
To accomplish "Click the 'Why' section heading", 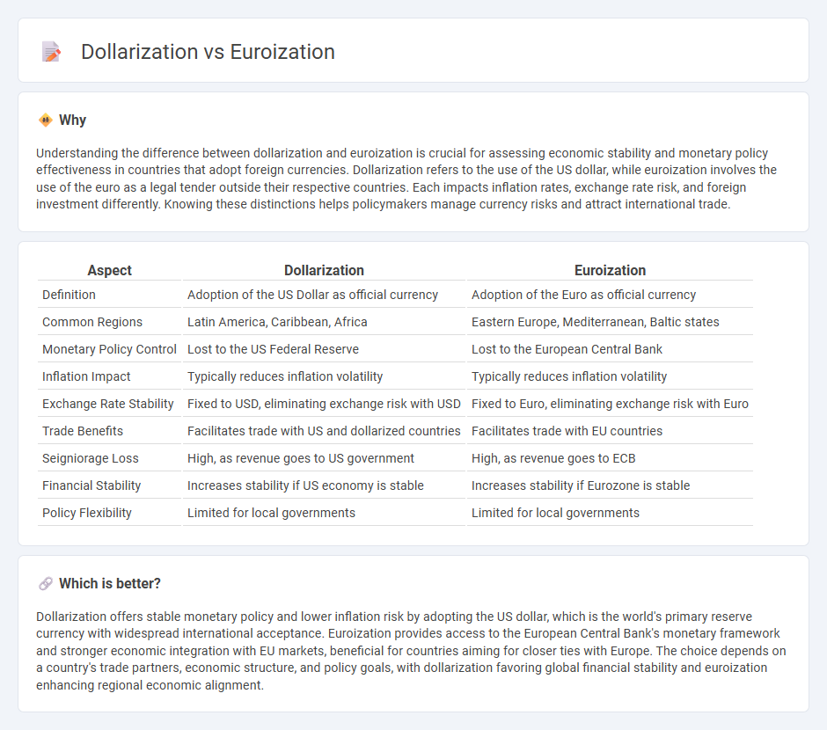I will click(x=72, y=120).
